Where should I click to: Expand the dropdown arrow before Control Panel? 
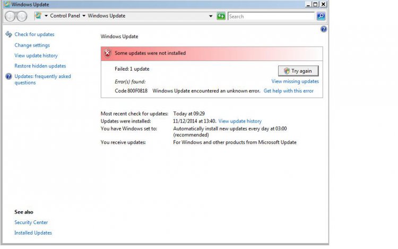(x=46, y=16)
